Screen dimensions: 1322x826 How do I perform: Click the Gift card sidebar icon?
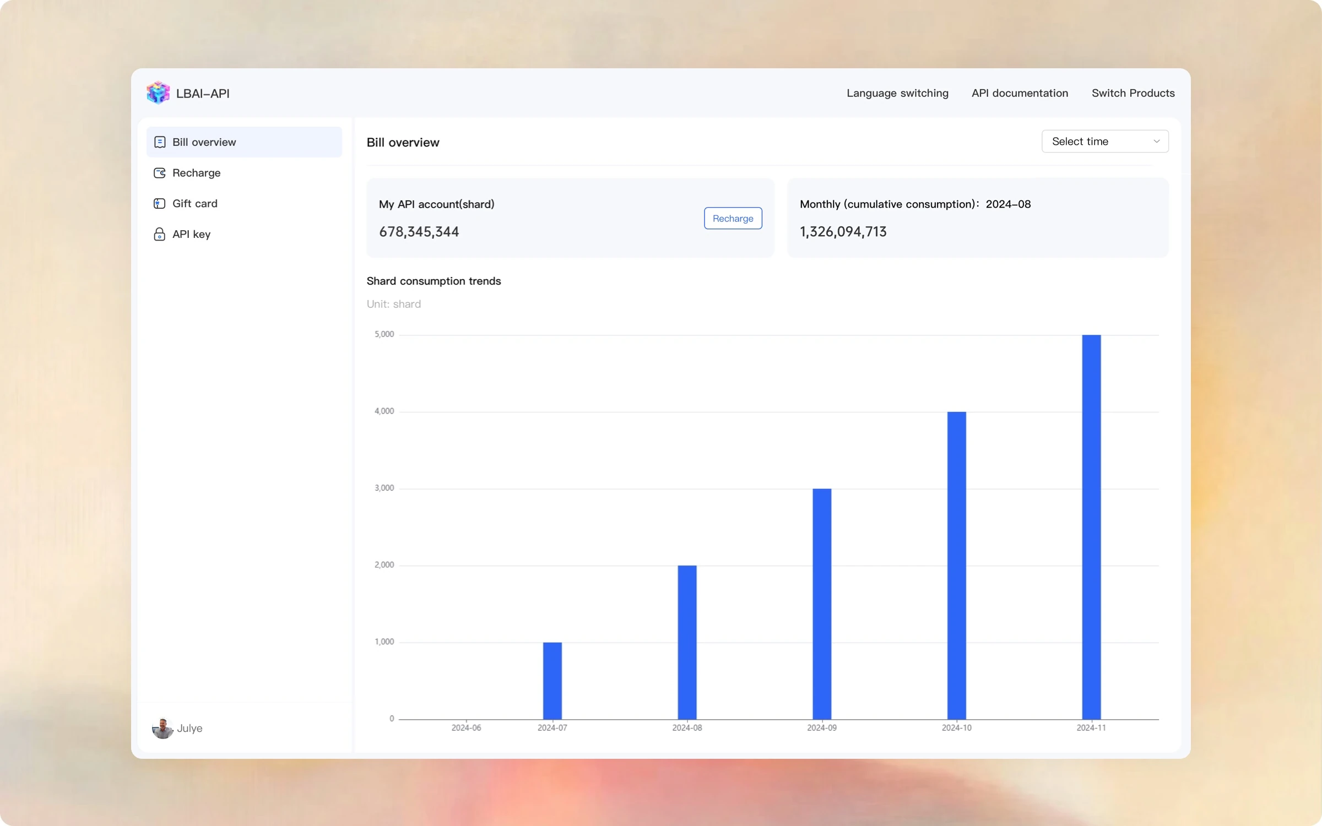point(160,204)
